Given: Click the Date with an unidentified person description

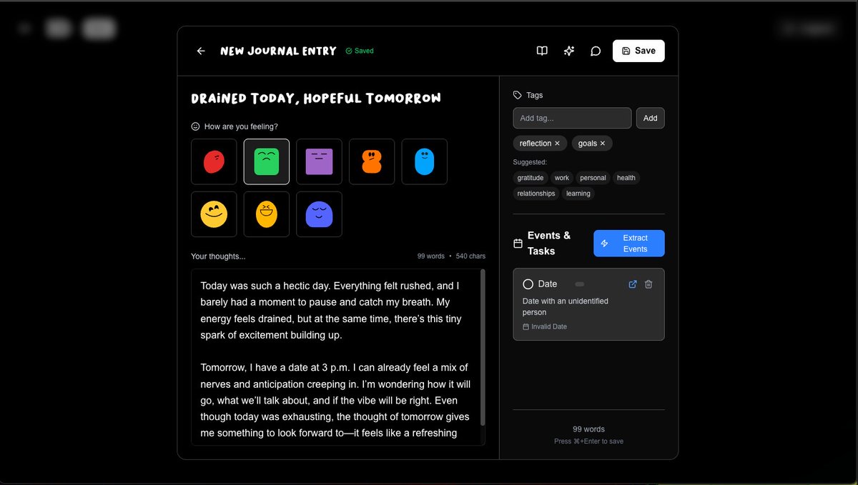Looking at the screenshot, I should coord(566,306).
